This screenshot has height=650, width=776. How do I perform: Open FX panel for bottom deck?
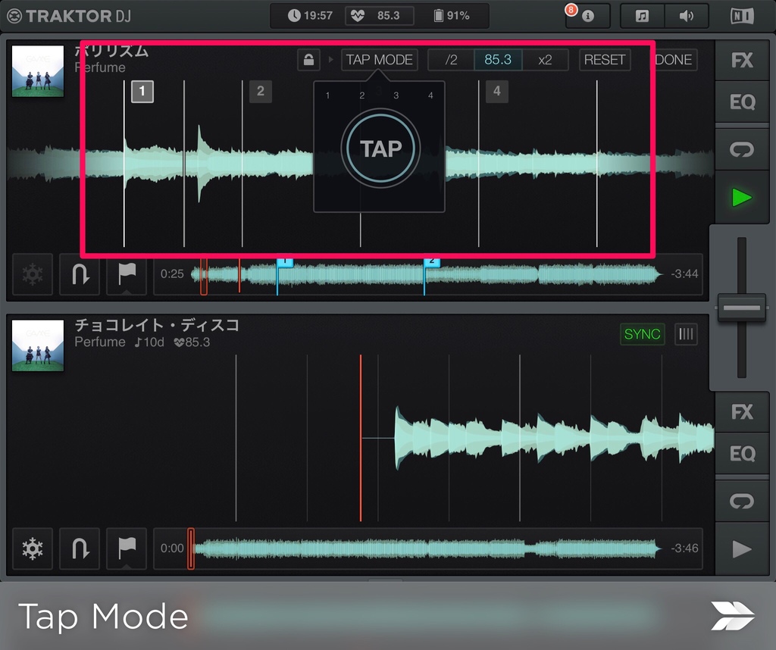pyautogui.click(x=742, y=411)
